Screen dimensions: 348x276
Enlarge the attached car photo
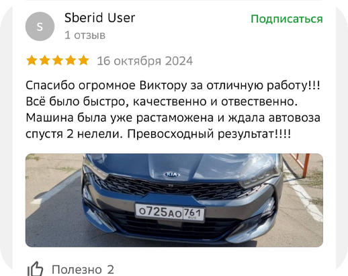[x=174, y=200]
